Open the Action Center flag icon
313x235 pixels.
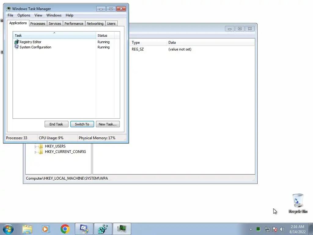(275, 229)
